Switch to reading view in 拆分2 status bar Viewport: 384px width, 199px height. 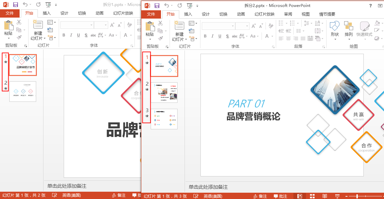pyautogui.click(x=325, y=196)
